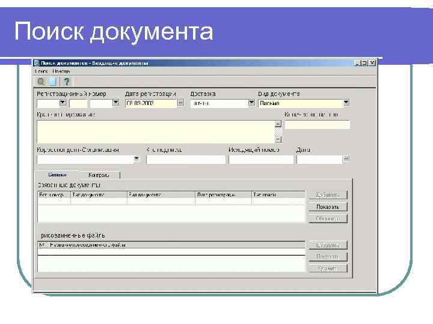This screenshot has height=324, width=433.
Task: Click the Исходящий номер input field
Action: [261, 160]
